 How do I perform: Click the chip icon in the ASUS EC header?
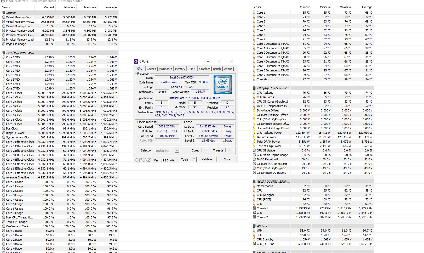(x=254, y=226)
